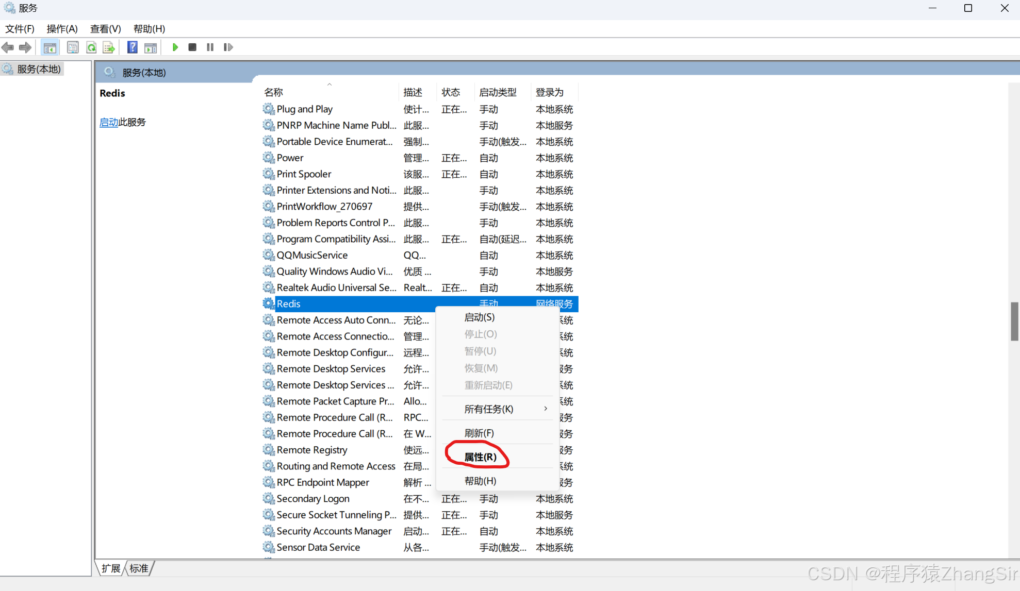Sort list by the 启动类型 column header
The width and height of the screenshot is (1020, 591).
coord(498,92)
